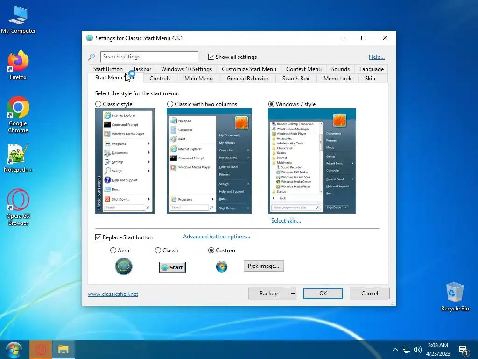Uncheck Show all settings

(x=211, y=57)
